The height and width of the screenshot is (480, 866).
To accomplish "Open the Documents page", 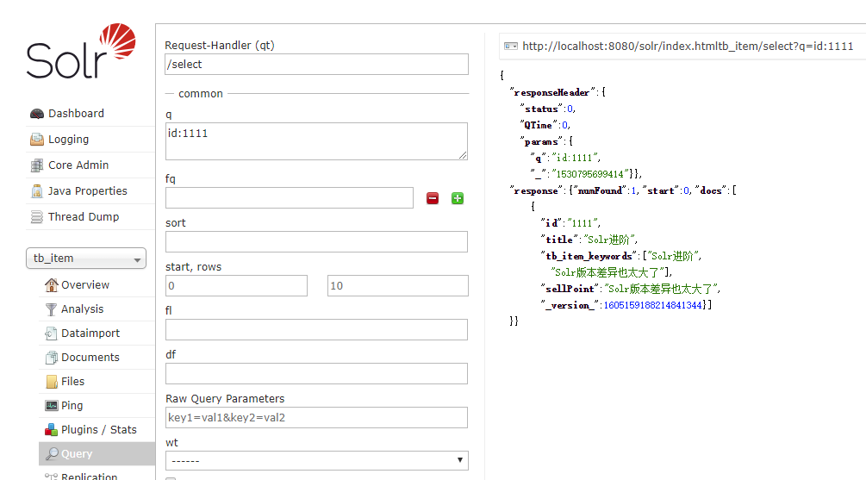I will (x=90, y=358).
